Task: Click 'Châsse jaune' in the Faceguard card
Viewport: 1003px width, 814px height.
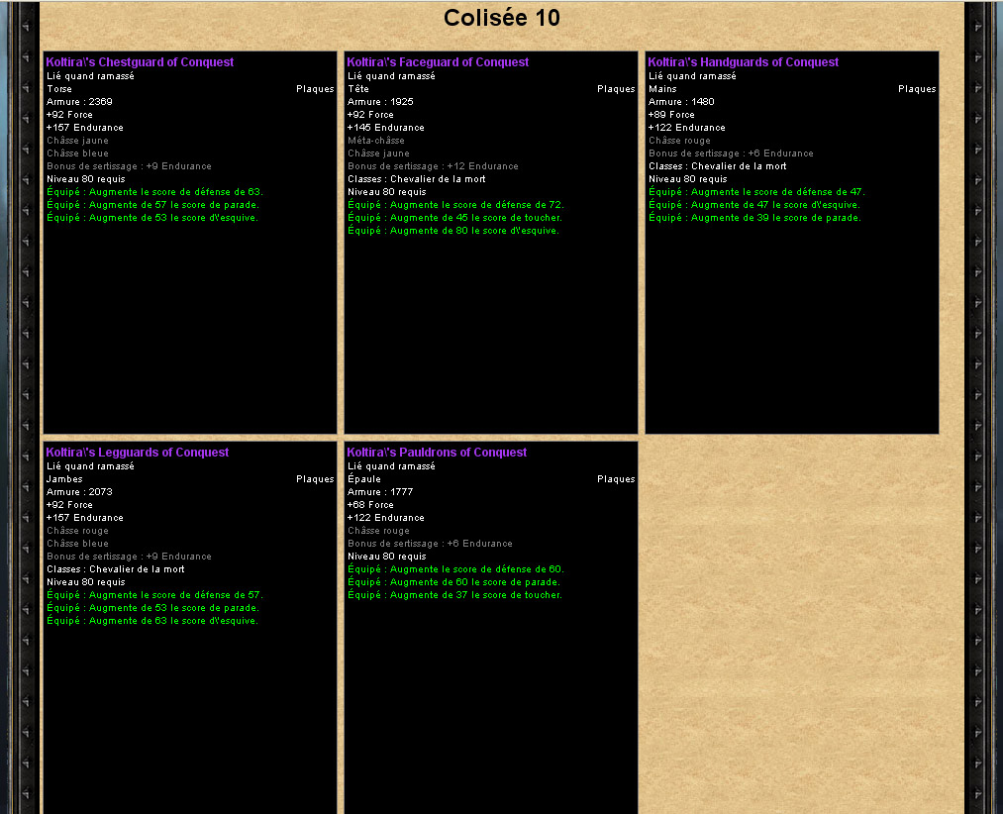Action: pyautogui.click(x=378, y=153)
